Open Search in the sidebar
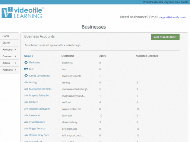 click(x=10, y=43)
